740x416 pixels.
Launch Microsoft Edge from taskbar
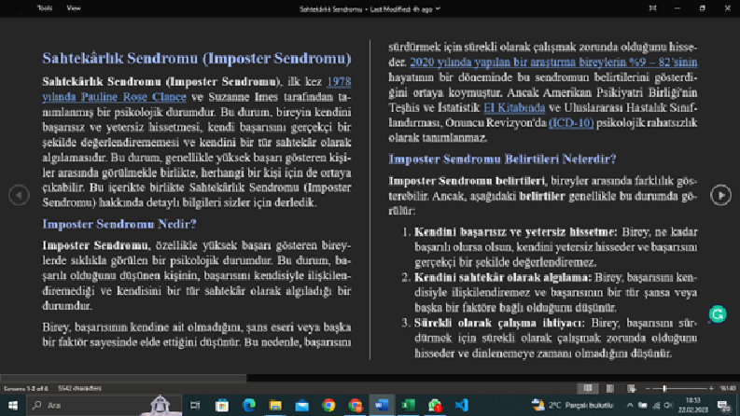(x=249, y=405)
